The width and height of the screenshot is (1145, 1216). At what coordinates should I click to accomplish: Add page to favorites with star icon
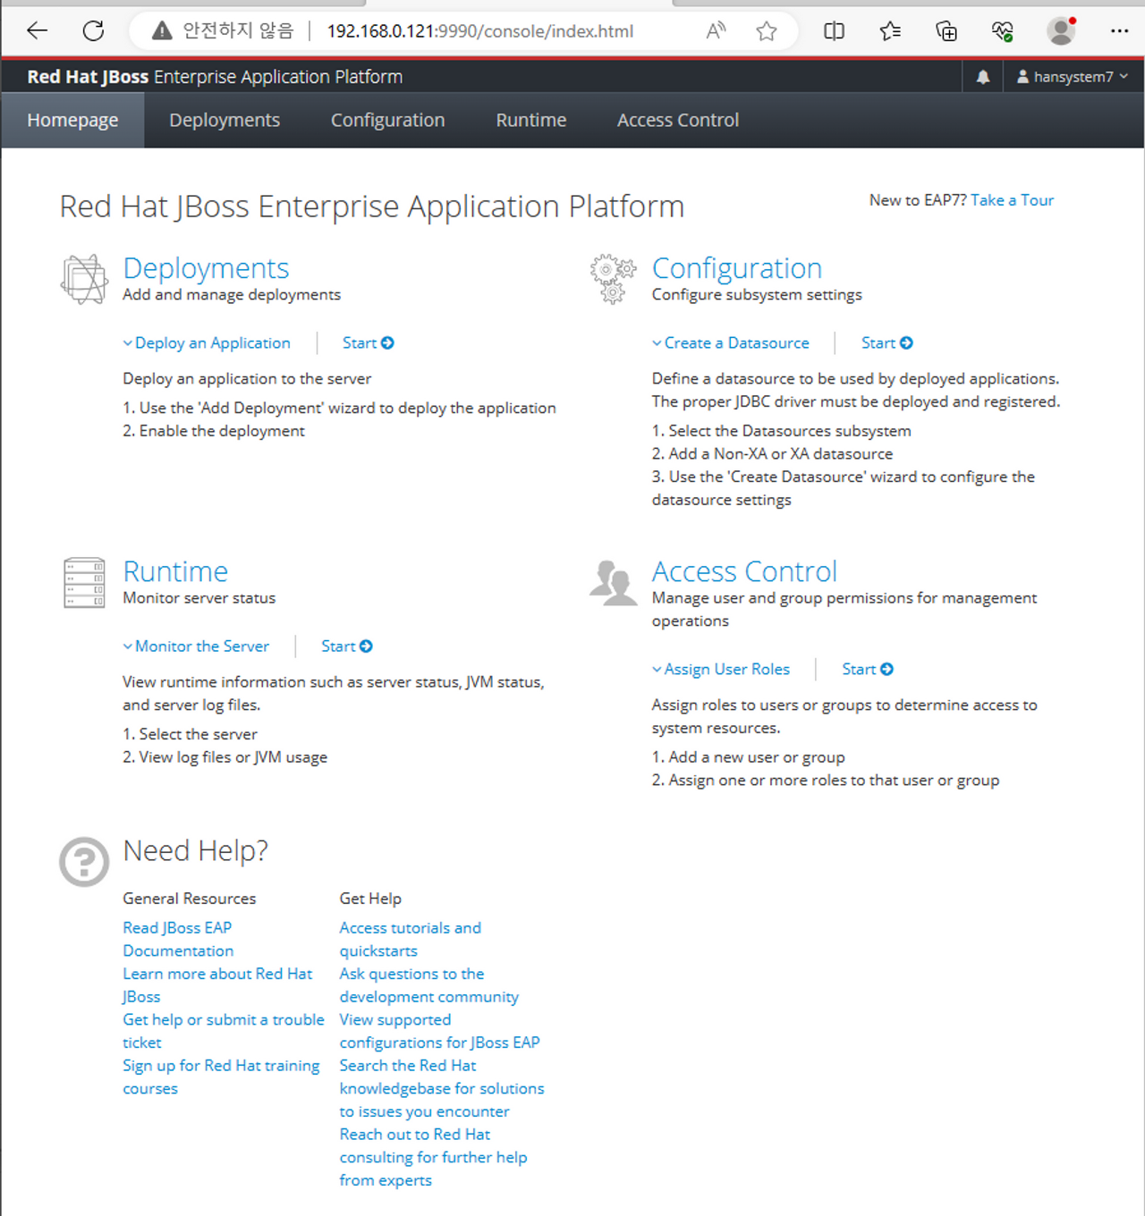767,31
